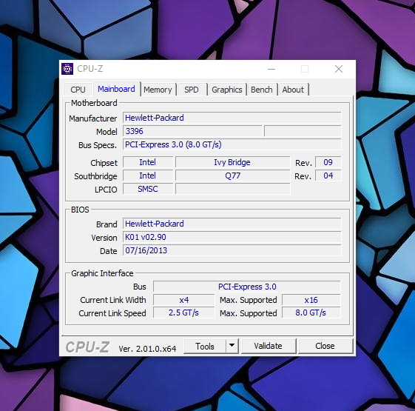The height and width of the screenshot is (411, 415).
Task: Open the Memory tab
Action: point(158,90)
